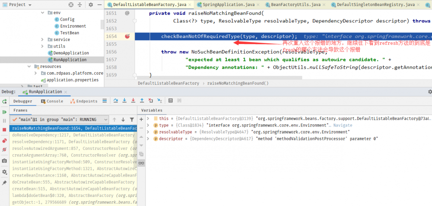Run to cursor
The image size is (432, 206).
pos(159,101)
